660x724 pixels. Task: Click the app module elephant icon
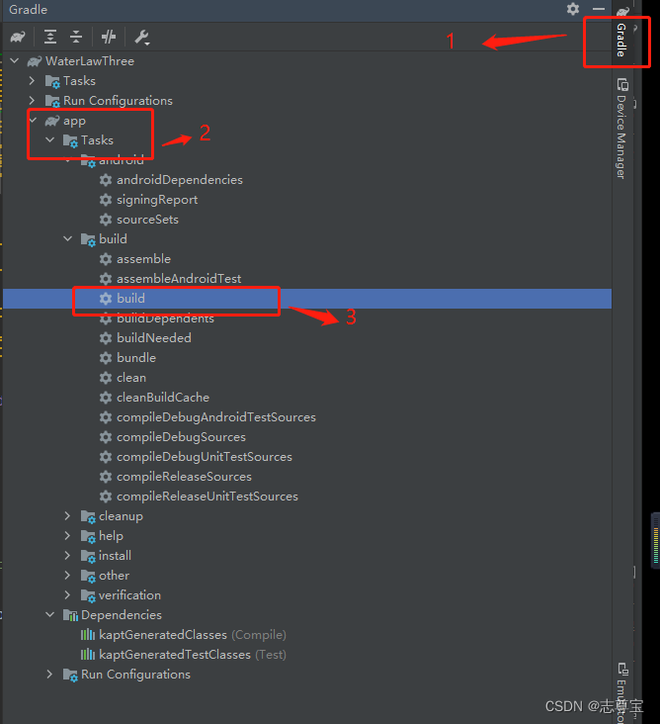coord(52,121)
